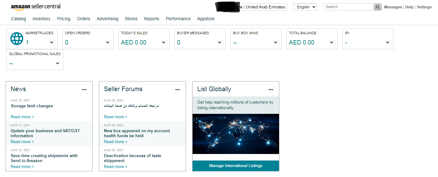Image resolution: width=438 pixels, height=177 pixels.
Task: Expand the Today's Sales card chevron
Action: tap(164, 43)
